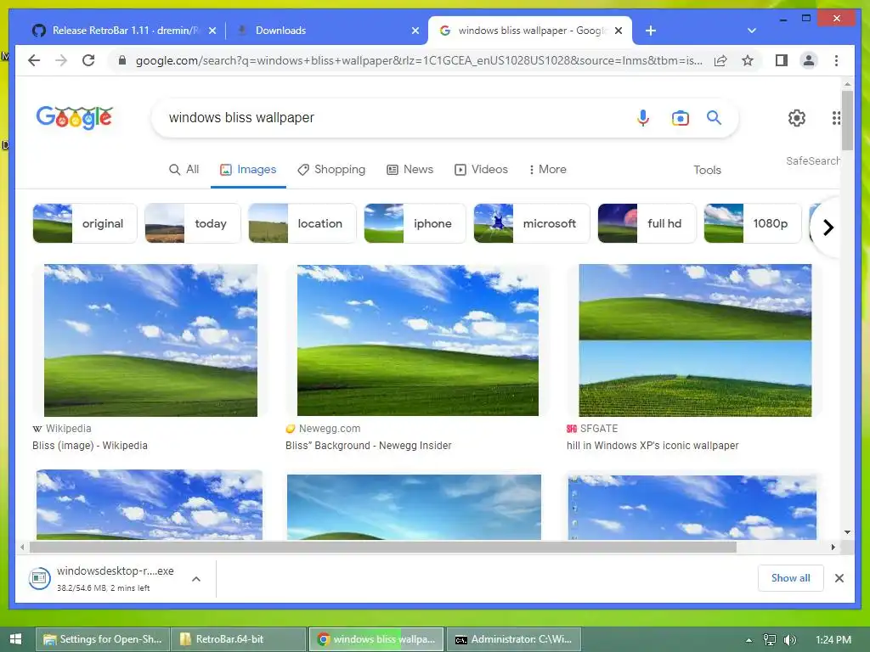This screenshot has width=870, height=652.
Task: Close the Release RetroBar tab
Action: [x=212, y=31]
